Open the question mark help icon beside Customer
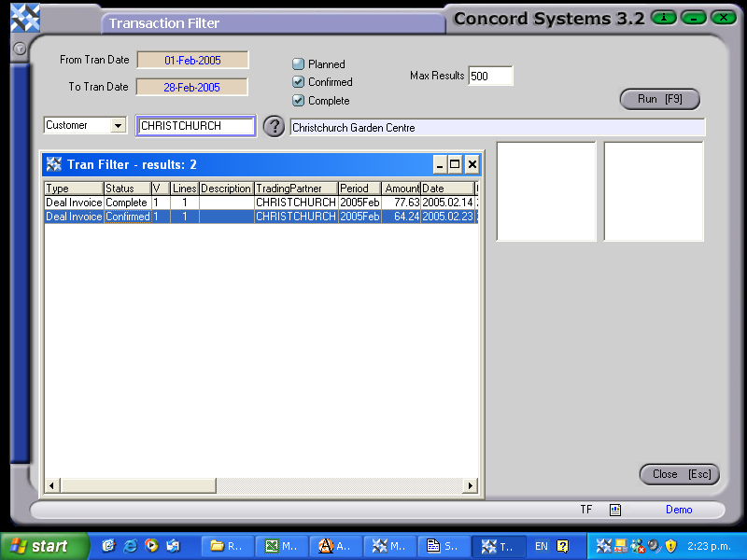 (x=274, y=126)
